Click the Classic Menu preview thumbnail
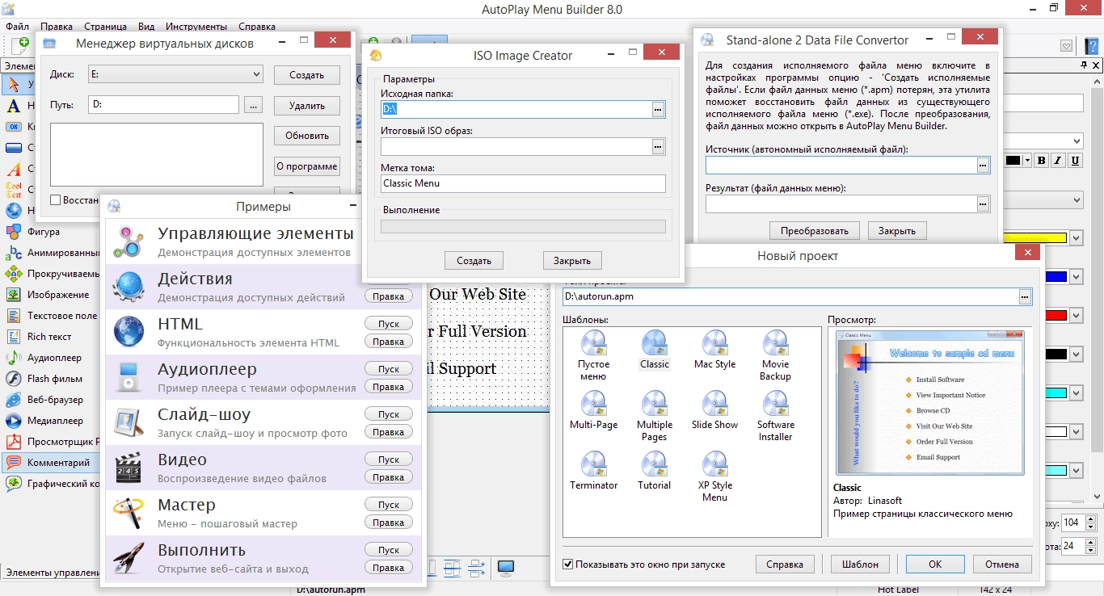 (x=930, y=401)
